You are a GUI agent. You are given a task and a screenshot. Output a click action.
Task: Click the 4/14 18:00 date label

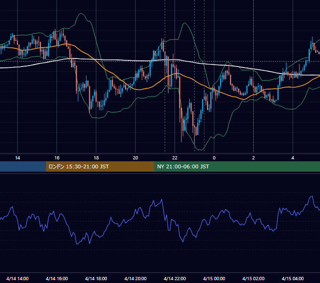click(96, 278)
